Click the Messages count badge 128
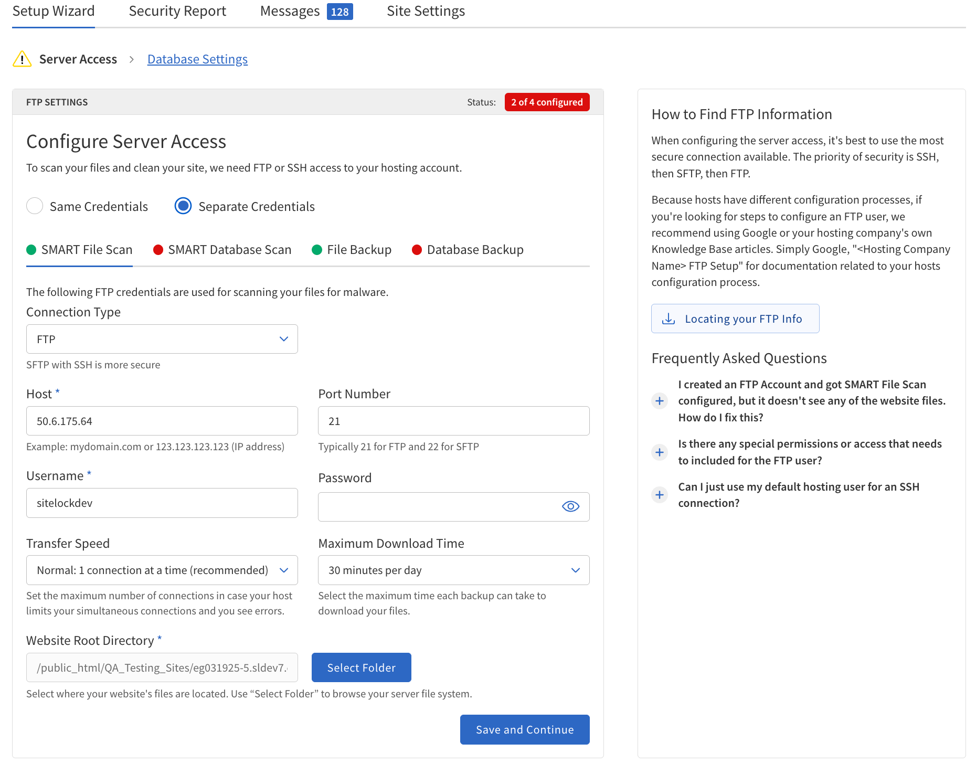The width and height of the screenshot is (976, 764). [x=340, y=12]
